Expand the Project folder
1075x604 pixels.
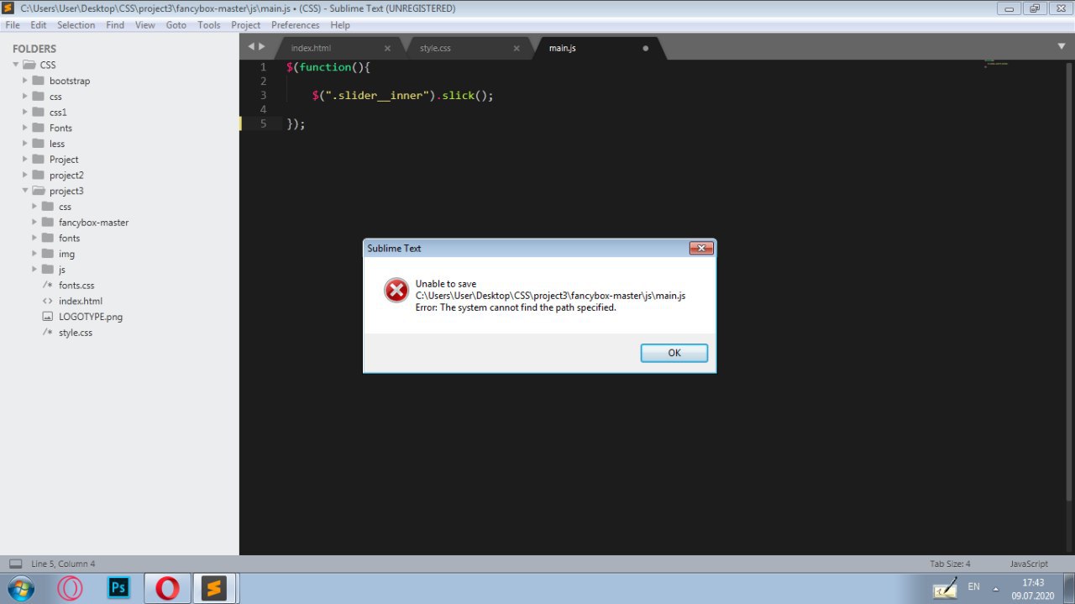[x=25, y=159]
